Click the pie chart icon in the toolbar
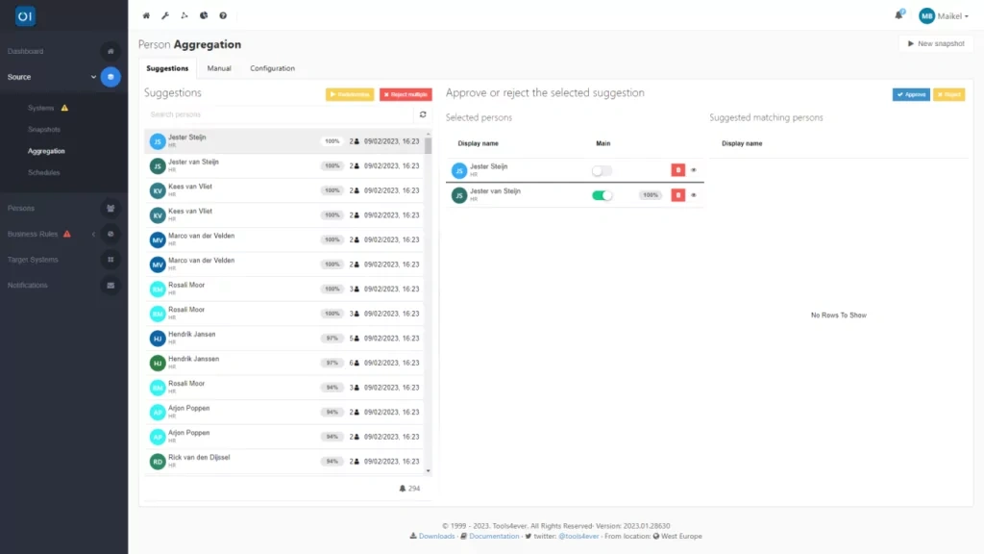 (x=204, y=15)
